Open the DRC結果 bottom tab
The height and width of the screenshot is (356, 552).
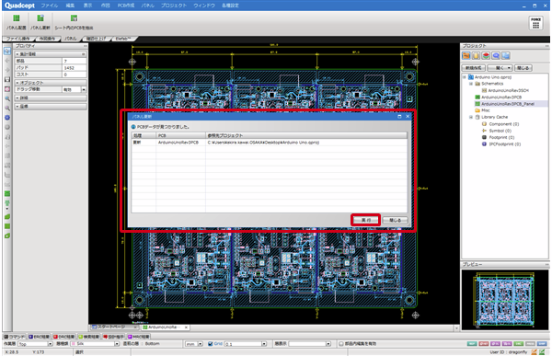(x=64, y=337)
